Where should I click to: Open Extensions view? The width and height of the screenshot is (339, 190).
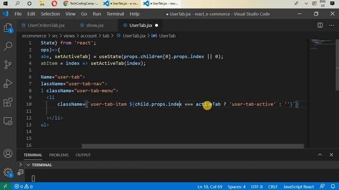tap(8, 102)
